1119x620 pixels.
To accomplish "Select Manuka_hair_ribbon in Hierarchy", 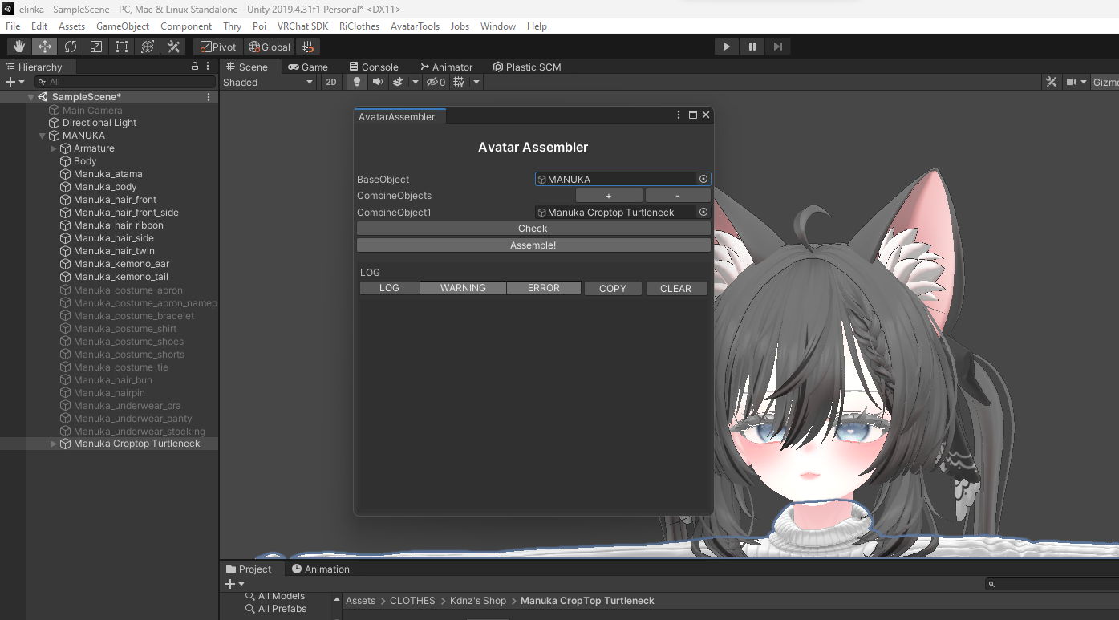I will pyautogui.click(x=119, y=225).
